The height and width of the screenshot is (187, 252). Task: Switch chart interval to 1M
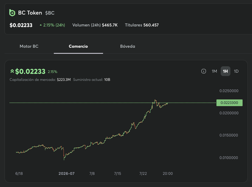214,71
